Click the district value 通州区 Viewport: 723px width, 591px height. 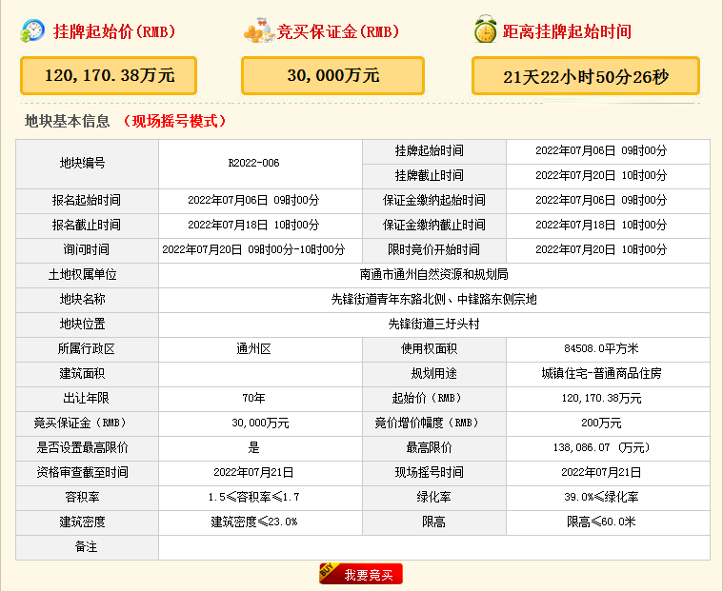(x=253, y=348)
